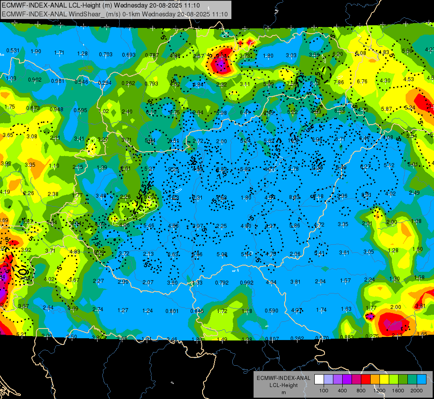Screen dimensions: 434x399
Task: Click the grid value 0.294
Action: [x=105, y=83]
